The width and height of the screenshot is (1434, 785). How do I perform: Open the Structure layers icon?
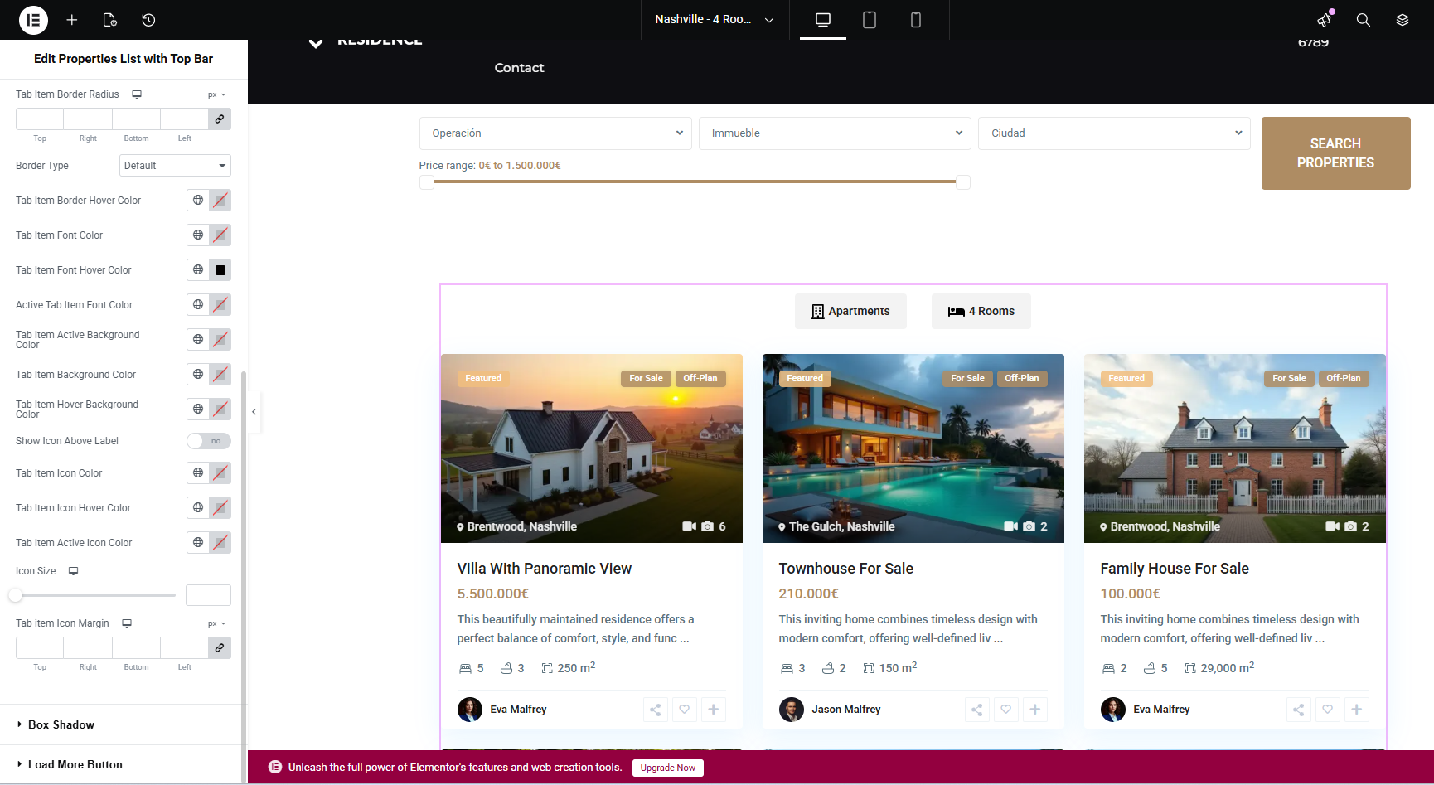[x=1402, y=20]
